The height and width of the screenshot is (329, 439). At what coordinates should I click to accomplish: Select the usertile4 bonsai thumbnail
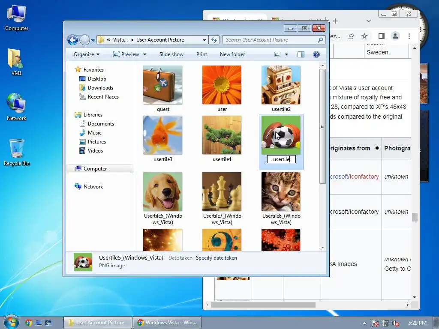coord(222,135)
